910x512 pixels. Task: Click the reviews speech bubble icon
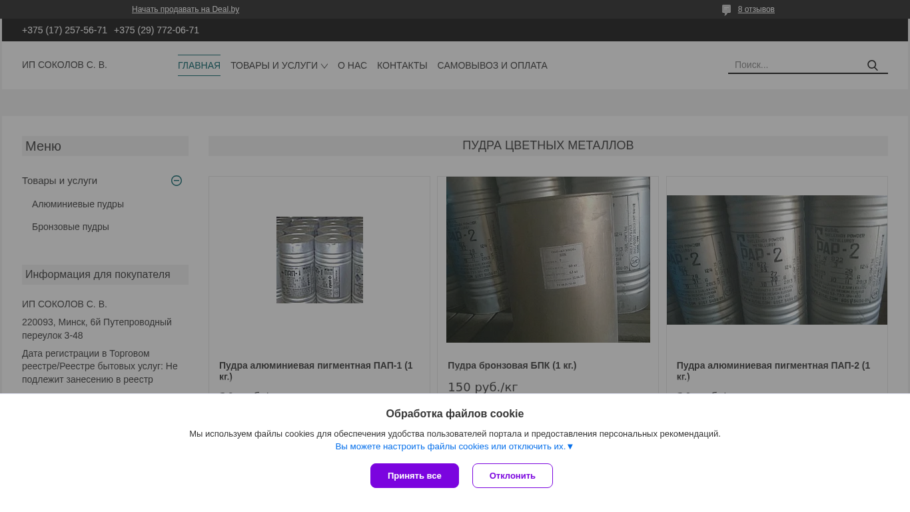[x=726, y=10]
